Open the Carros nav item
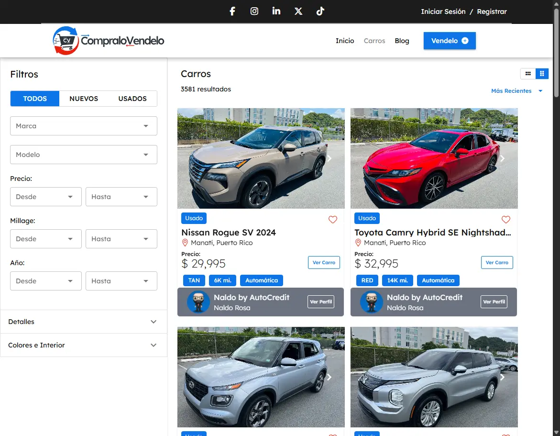The height and width of the screenshot is (436, 560). coord(374,41)
